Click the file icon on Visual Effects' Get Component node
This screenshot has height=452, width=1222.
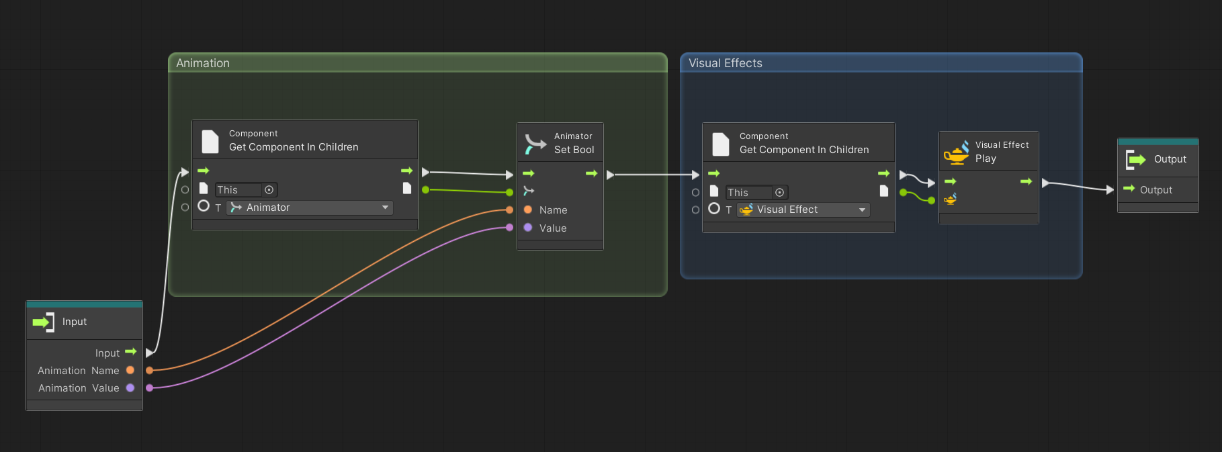point(721,144)
